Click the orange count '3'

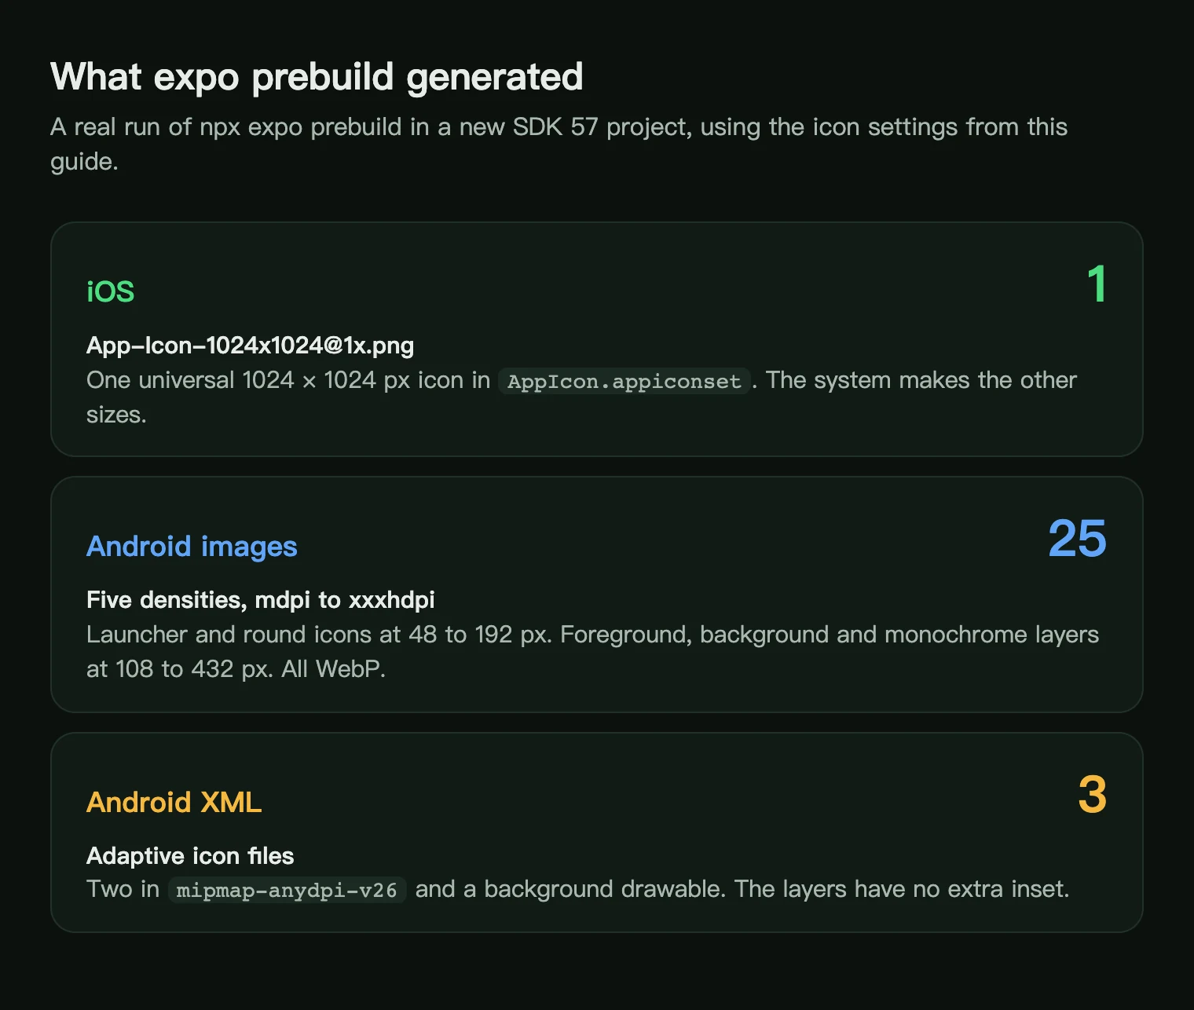tap(1093, 795)
